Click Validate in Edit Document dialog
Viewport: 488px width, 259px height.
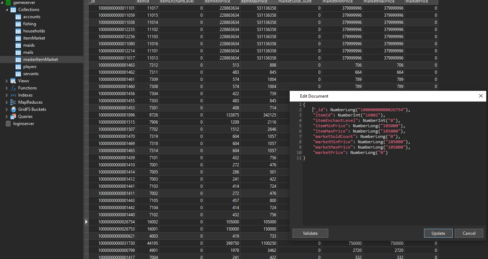[x=310, y=233]
